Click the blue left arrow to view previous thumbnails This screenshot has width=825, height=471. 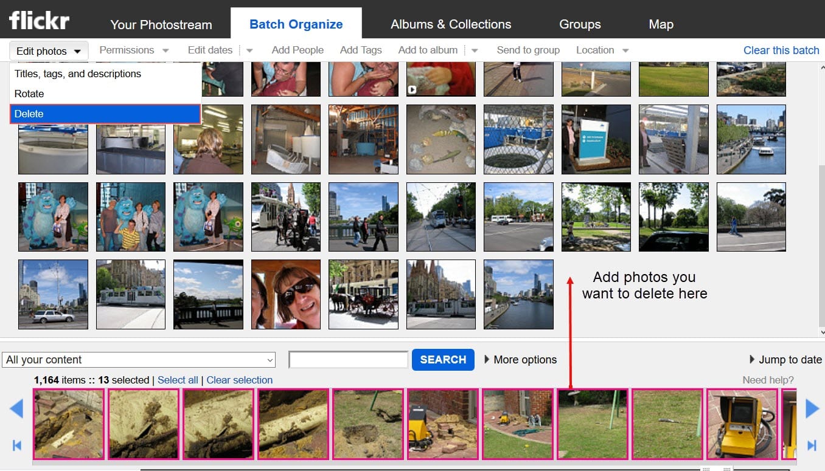point(16,408)
